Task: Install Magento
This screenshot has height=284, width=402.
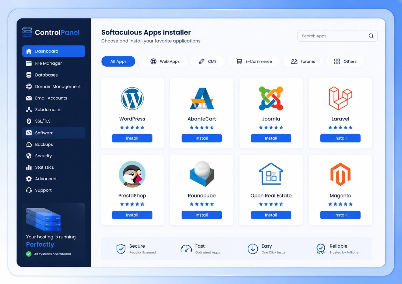Action: coord(340,215)
